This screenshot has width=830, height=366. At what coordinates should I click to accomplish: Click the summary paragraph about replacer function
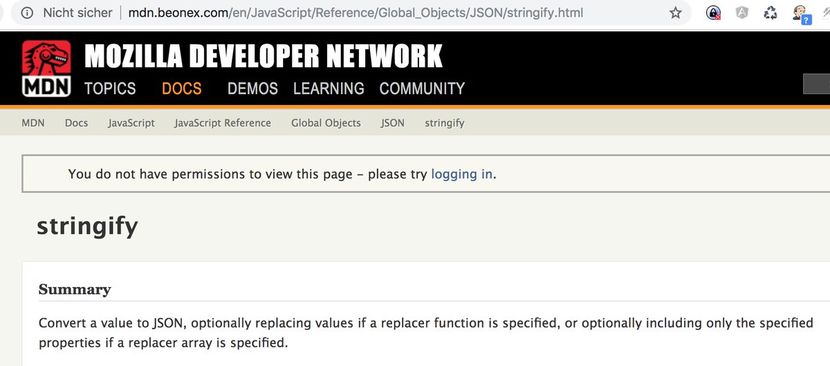coord(426,333)
